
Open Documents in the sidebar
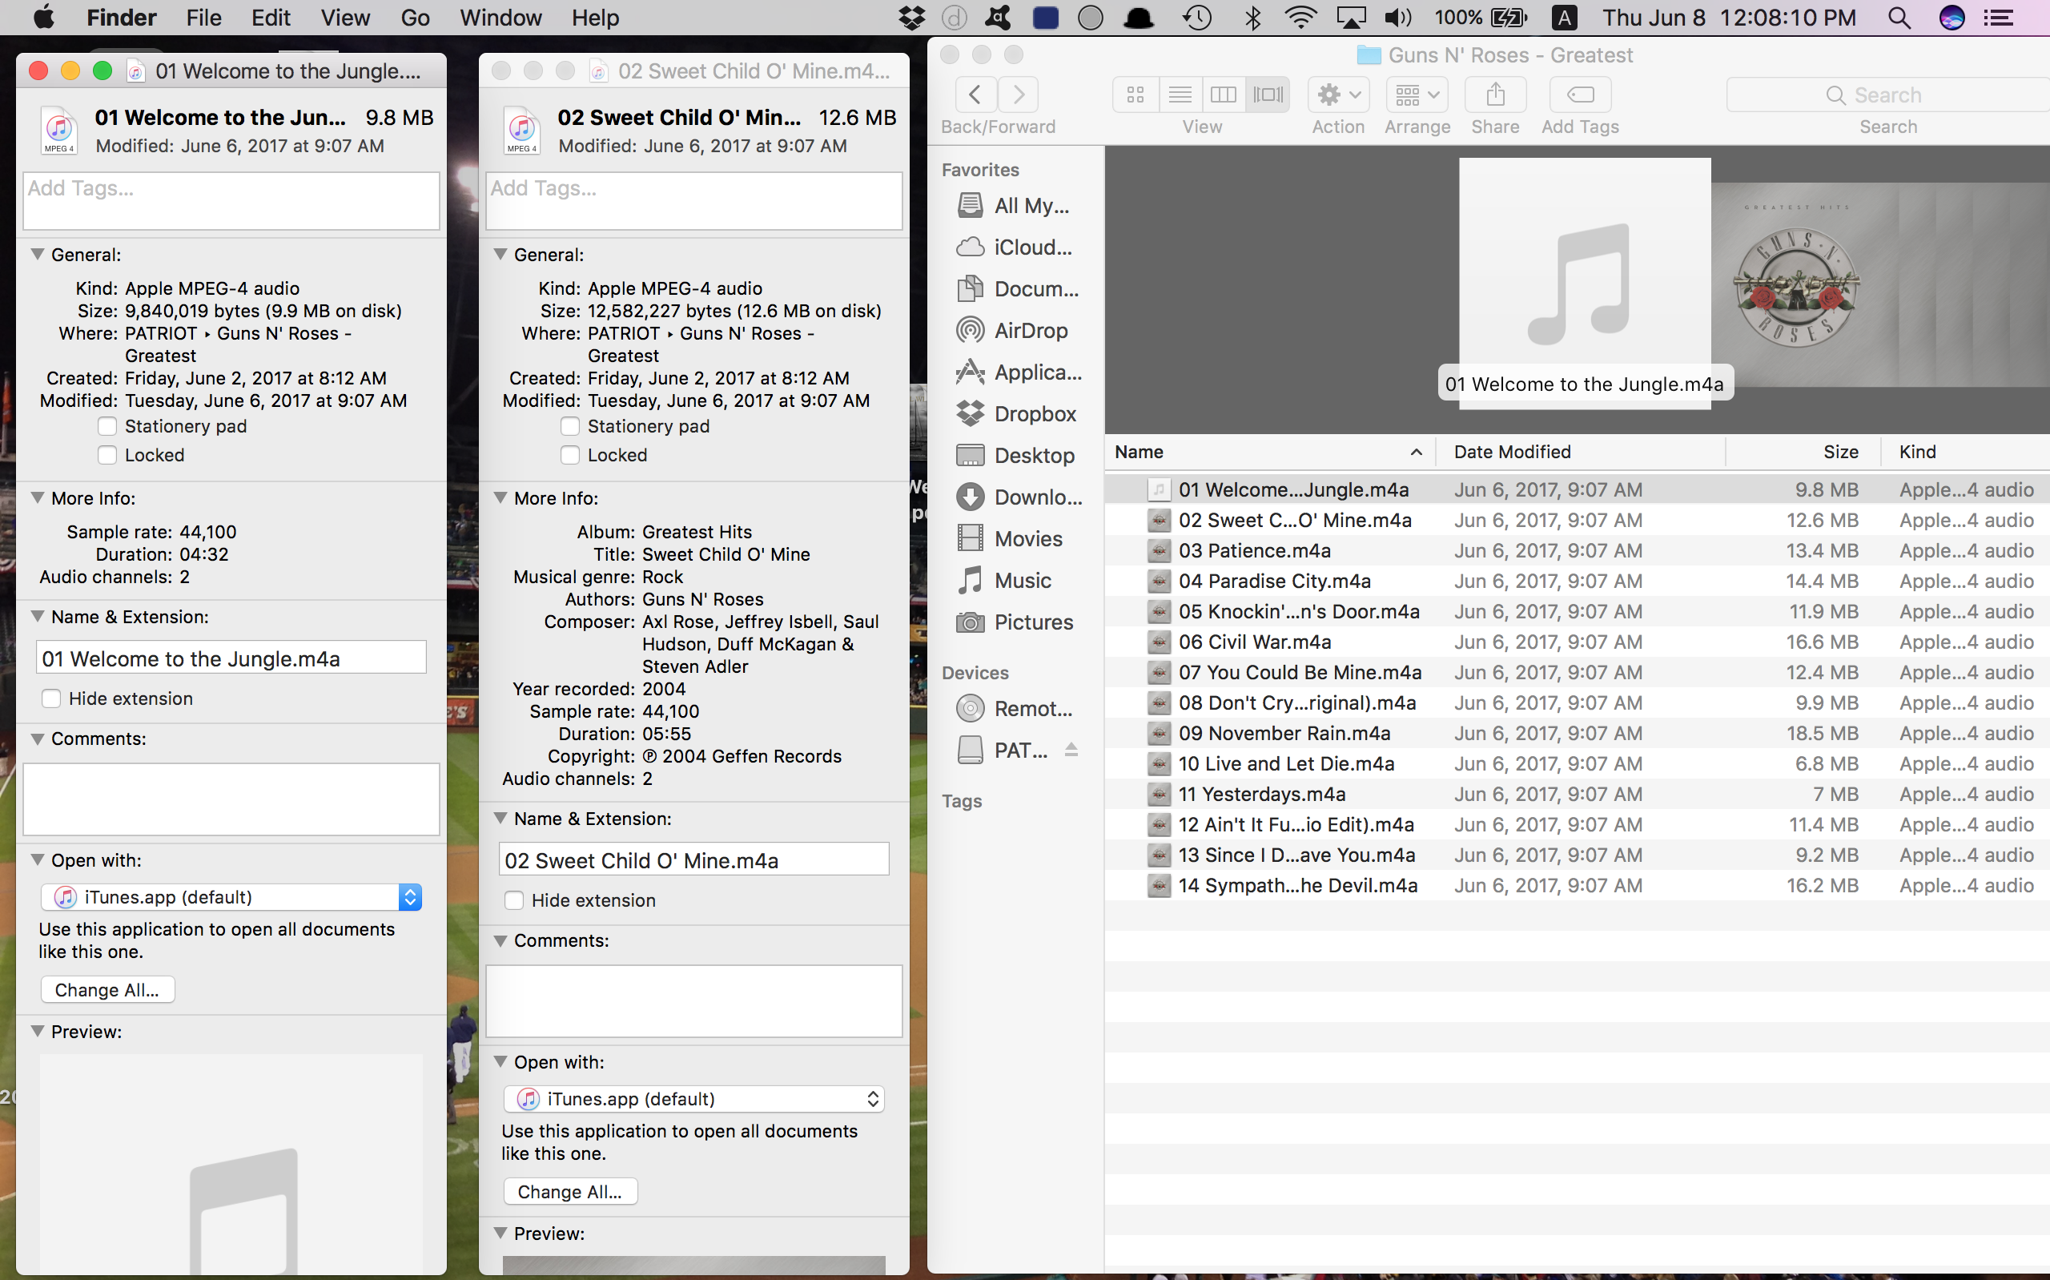(1017, 288)
